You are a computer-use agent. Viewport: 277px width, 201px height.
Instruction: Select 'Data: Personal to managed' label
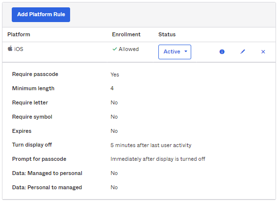47,187
